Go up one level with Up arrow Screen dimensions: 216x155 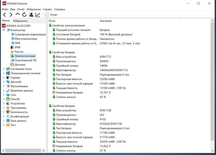pyautogui.click(x=18, y=15)
